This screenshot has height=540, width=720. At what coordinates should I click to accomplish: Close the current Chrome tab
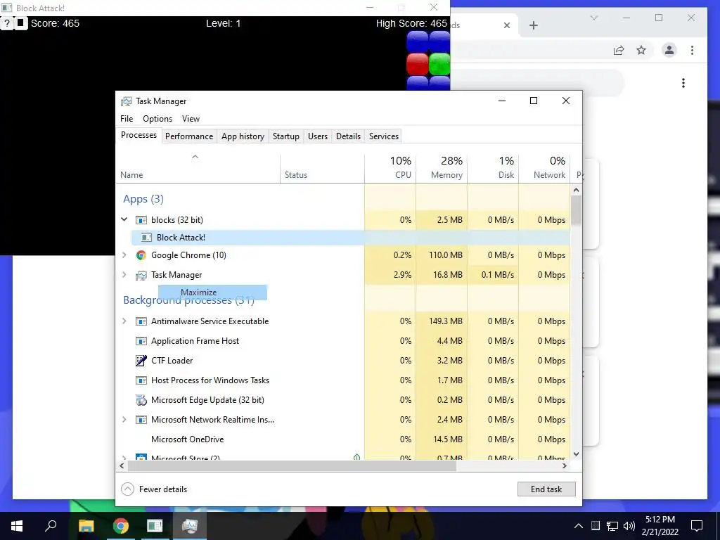coord(507,25)
